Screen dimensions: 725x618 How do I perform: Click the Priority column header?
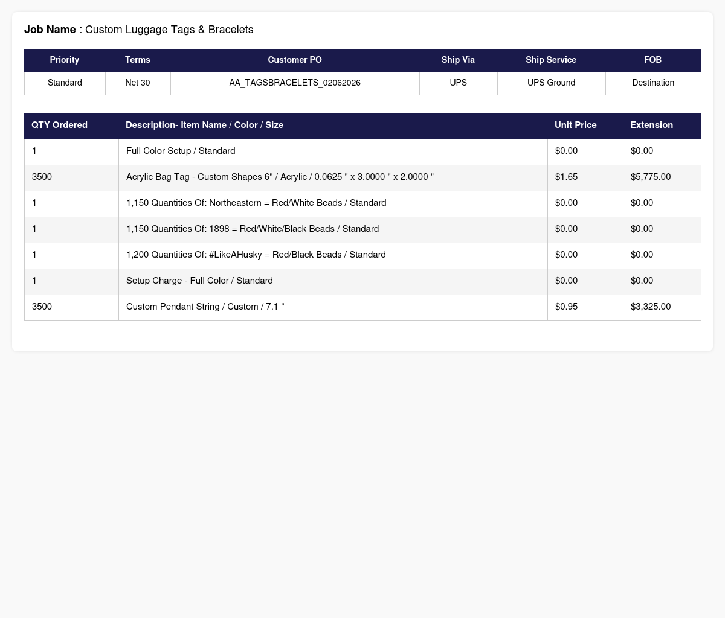pyautogui.click(x=65, y=60)
